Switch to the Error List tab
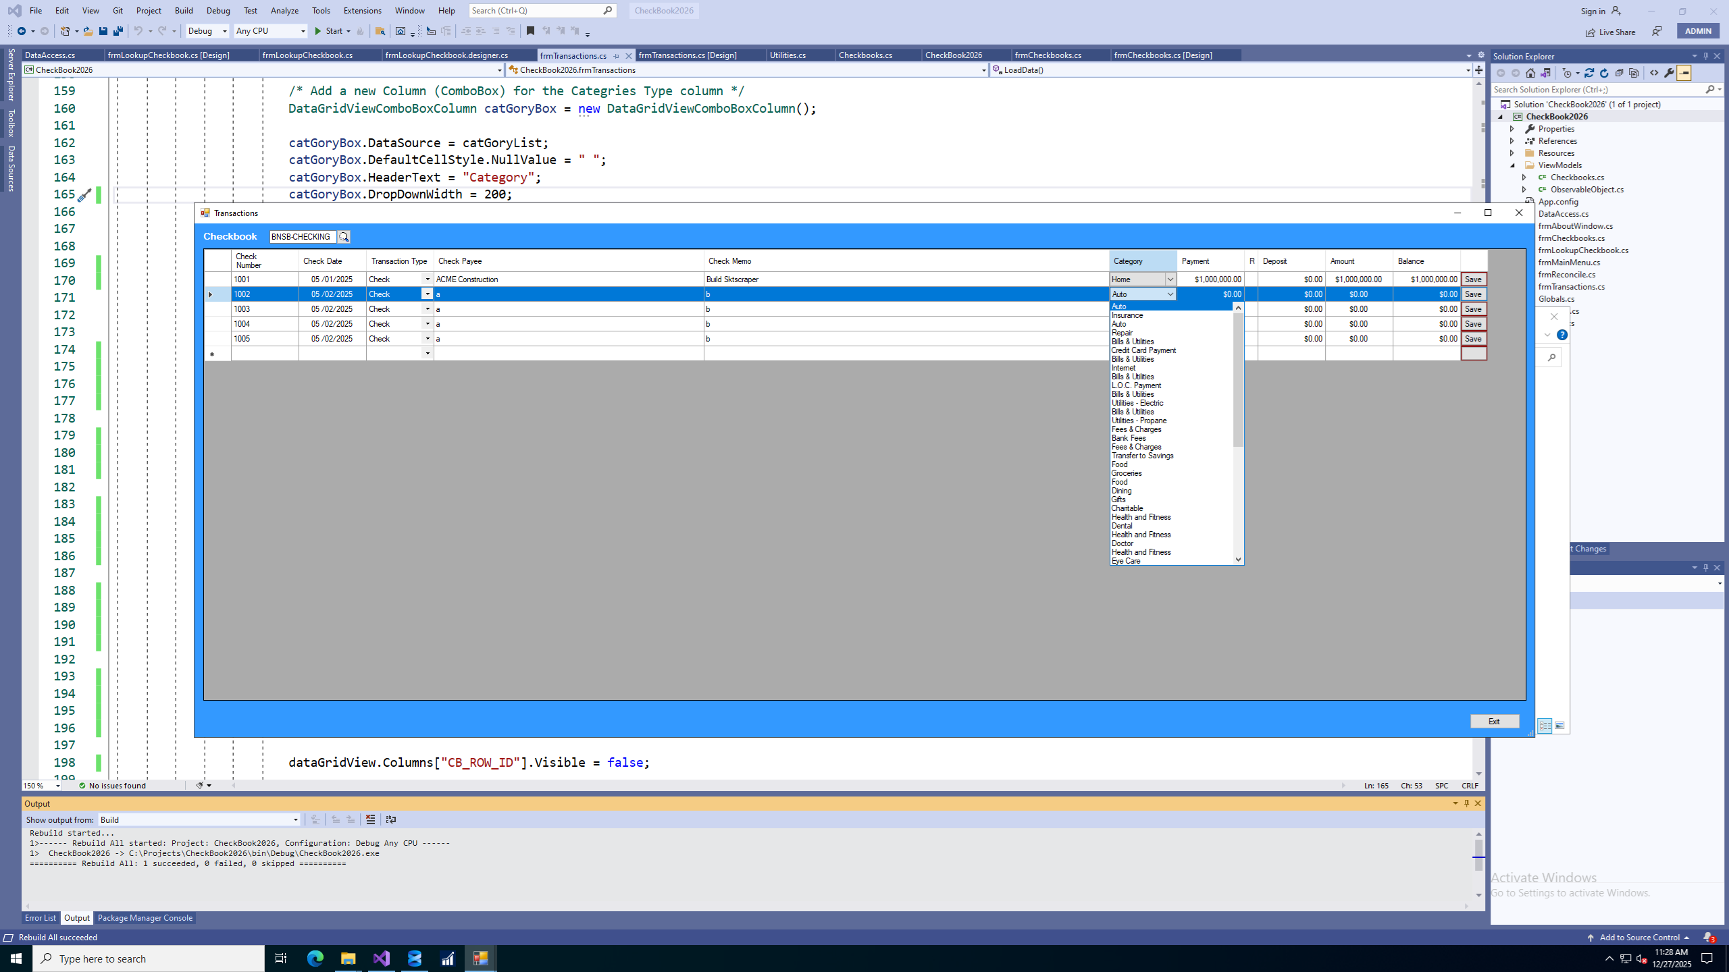Image resolution: width=1729 pixels, height=972 pixels. (40, 918)
